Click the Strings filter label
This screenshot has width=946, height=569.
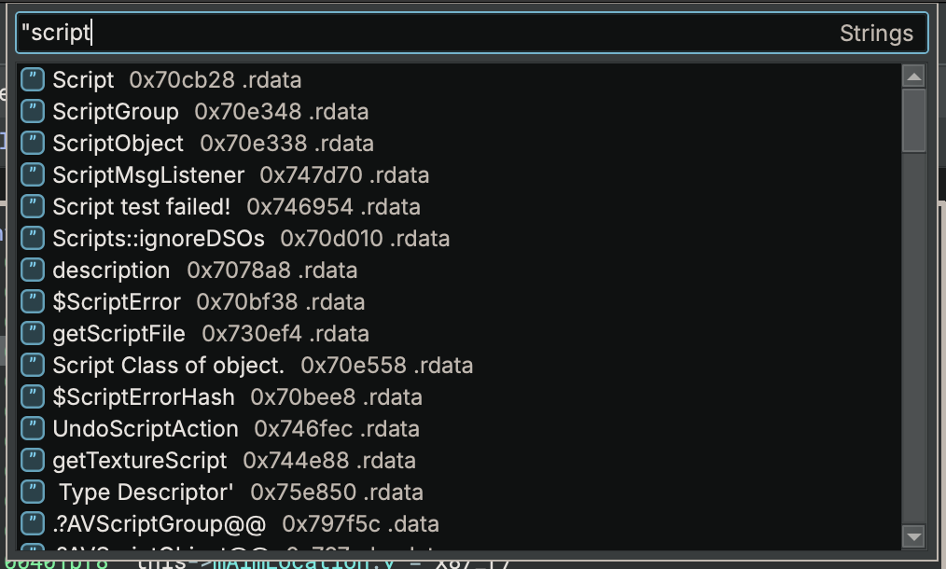click(x=875, y=33)
